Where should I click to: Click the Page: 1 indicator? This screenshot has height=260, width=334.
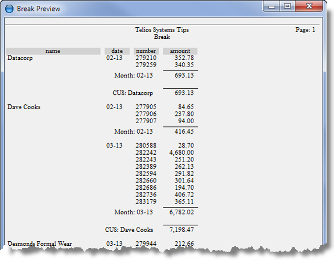(x=305, y=30)
